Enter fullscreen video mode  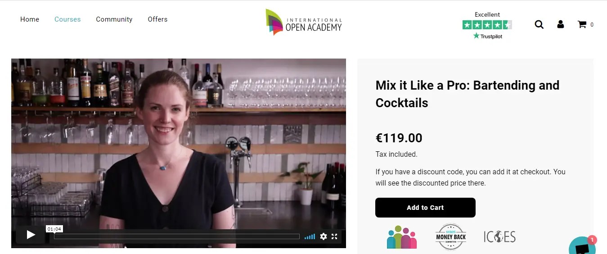(334, 236)
